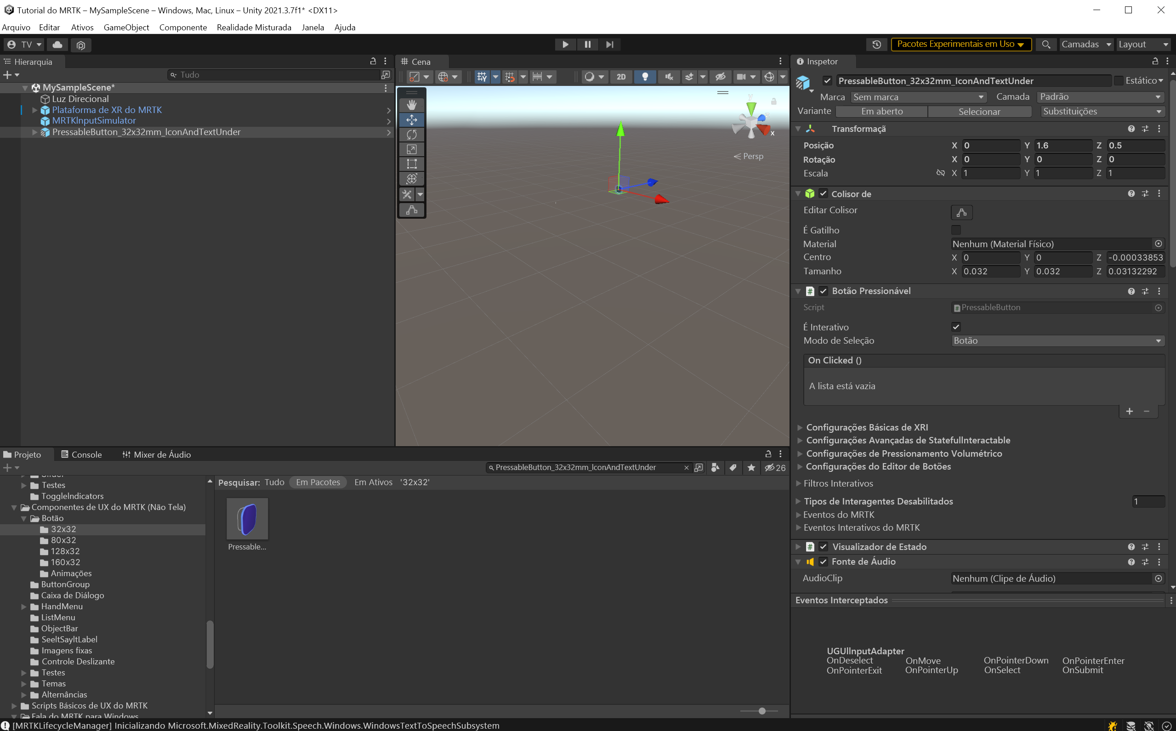Enable the É Gatilho checkbox
1176x731 pixels.
956,230
